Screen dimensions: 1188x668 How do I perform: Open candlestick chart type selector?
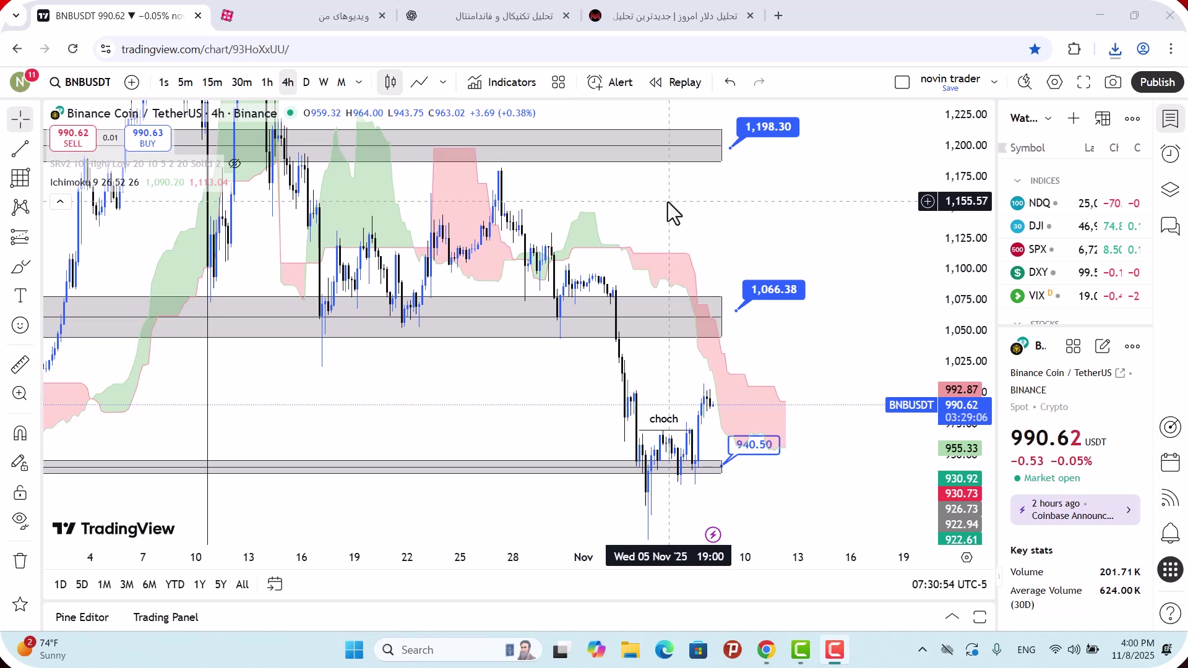pyautogui.click(x=390, y=82)
